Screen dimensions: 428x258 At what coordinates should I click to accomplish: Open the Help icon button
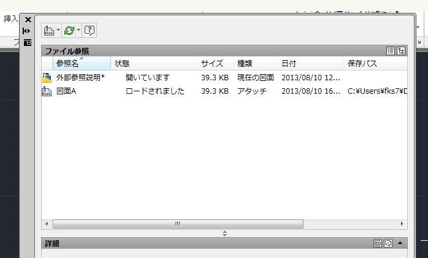pos(90,30)
